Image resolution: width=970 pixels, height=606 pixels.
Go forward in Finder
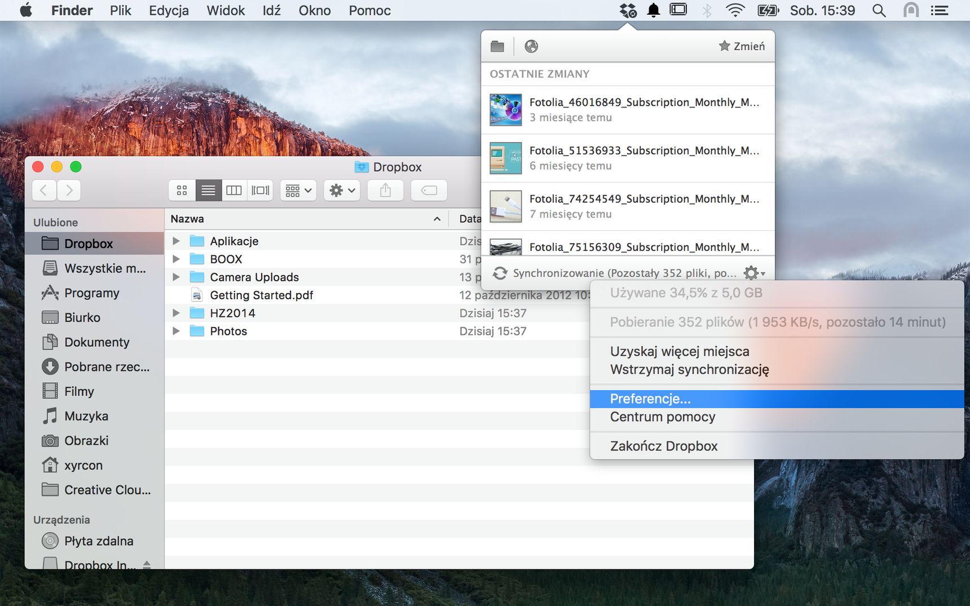69,191
